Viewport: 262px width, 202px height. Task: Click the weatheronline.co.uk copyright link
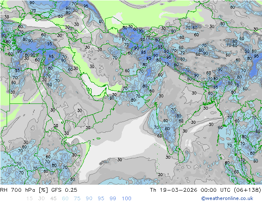(227, 198)
